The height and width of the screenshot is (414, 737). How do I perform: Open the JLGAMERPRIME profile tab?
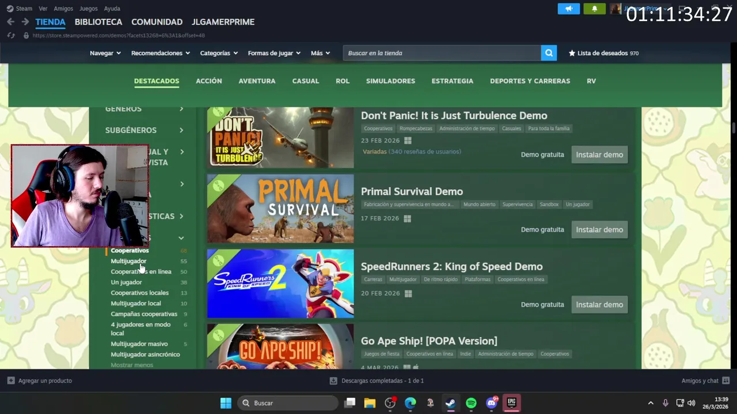click(223, 22)
